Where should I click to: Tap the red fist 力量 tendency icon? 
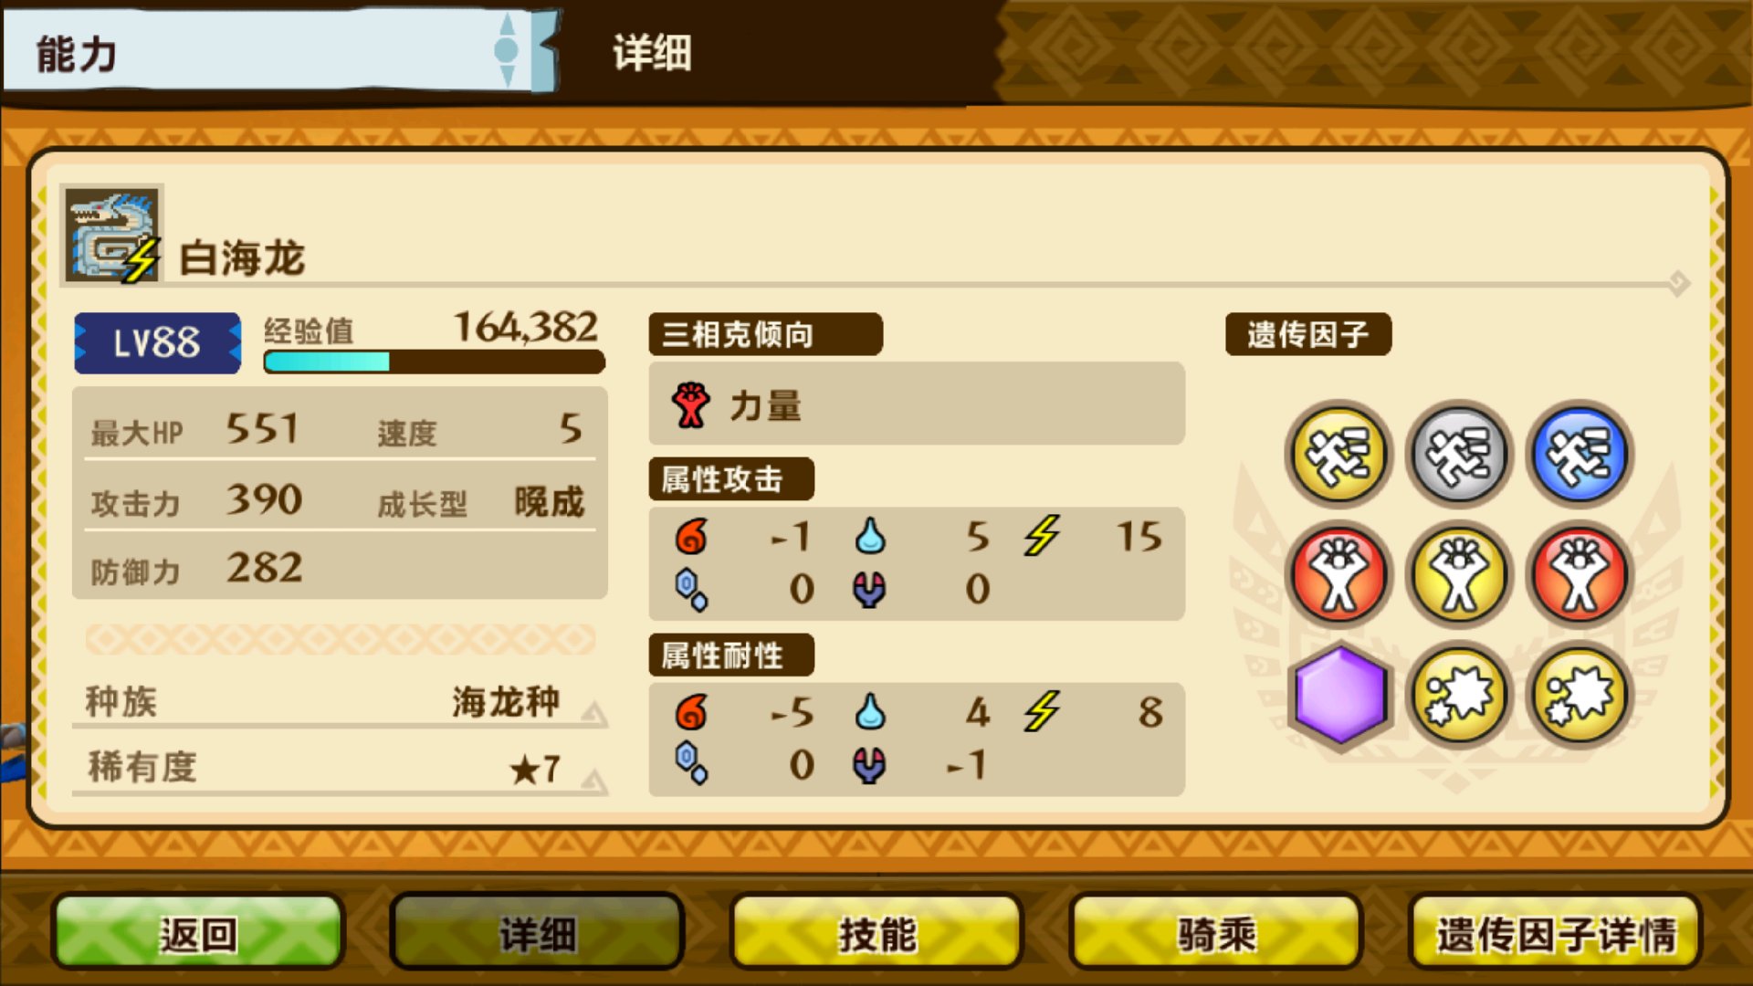(x=691, y=405)
